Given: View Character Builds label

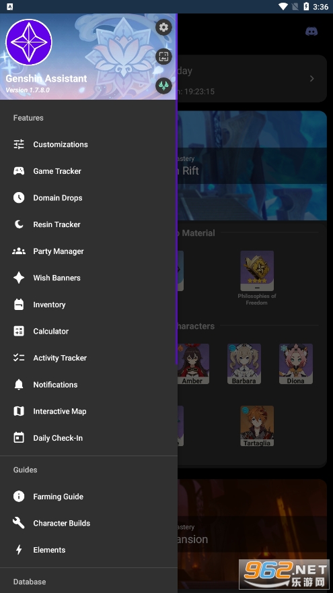Looking at the screenshot, I should (61, 523).
